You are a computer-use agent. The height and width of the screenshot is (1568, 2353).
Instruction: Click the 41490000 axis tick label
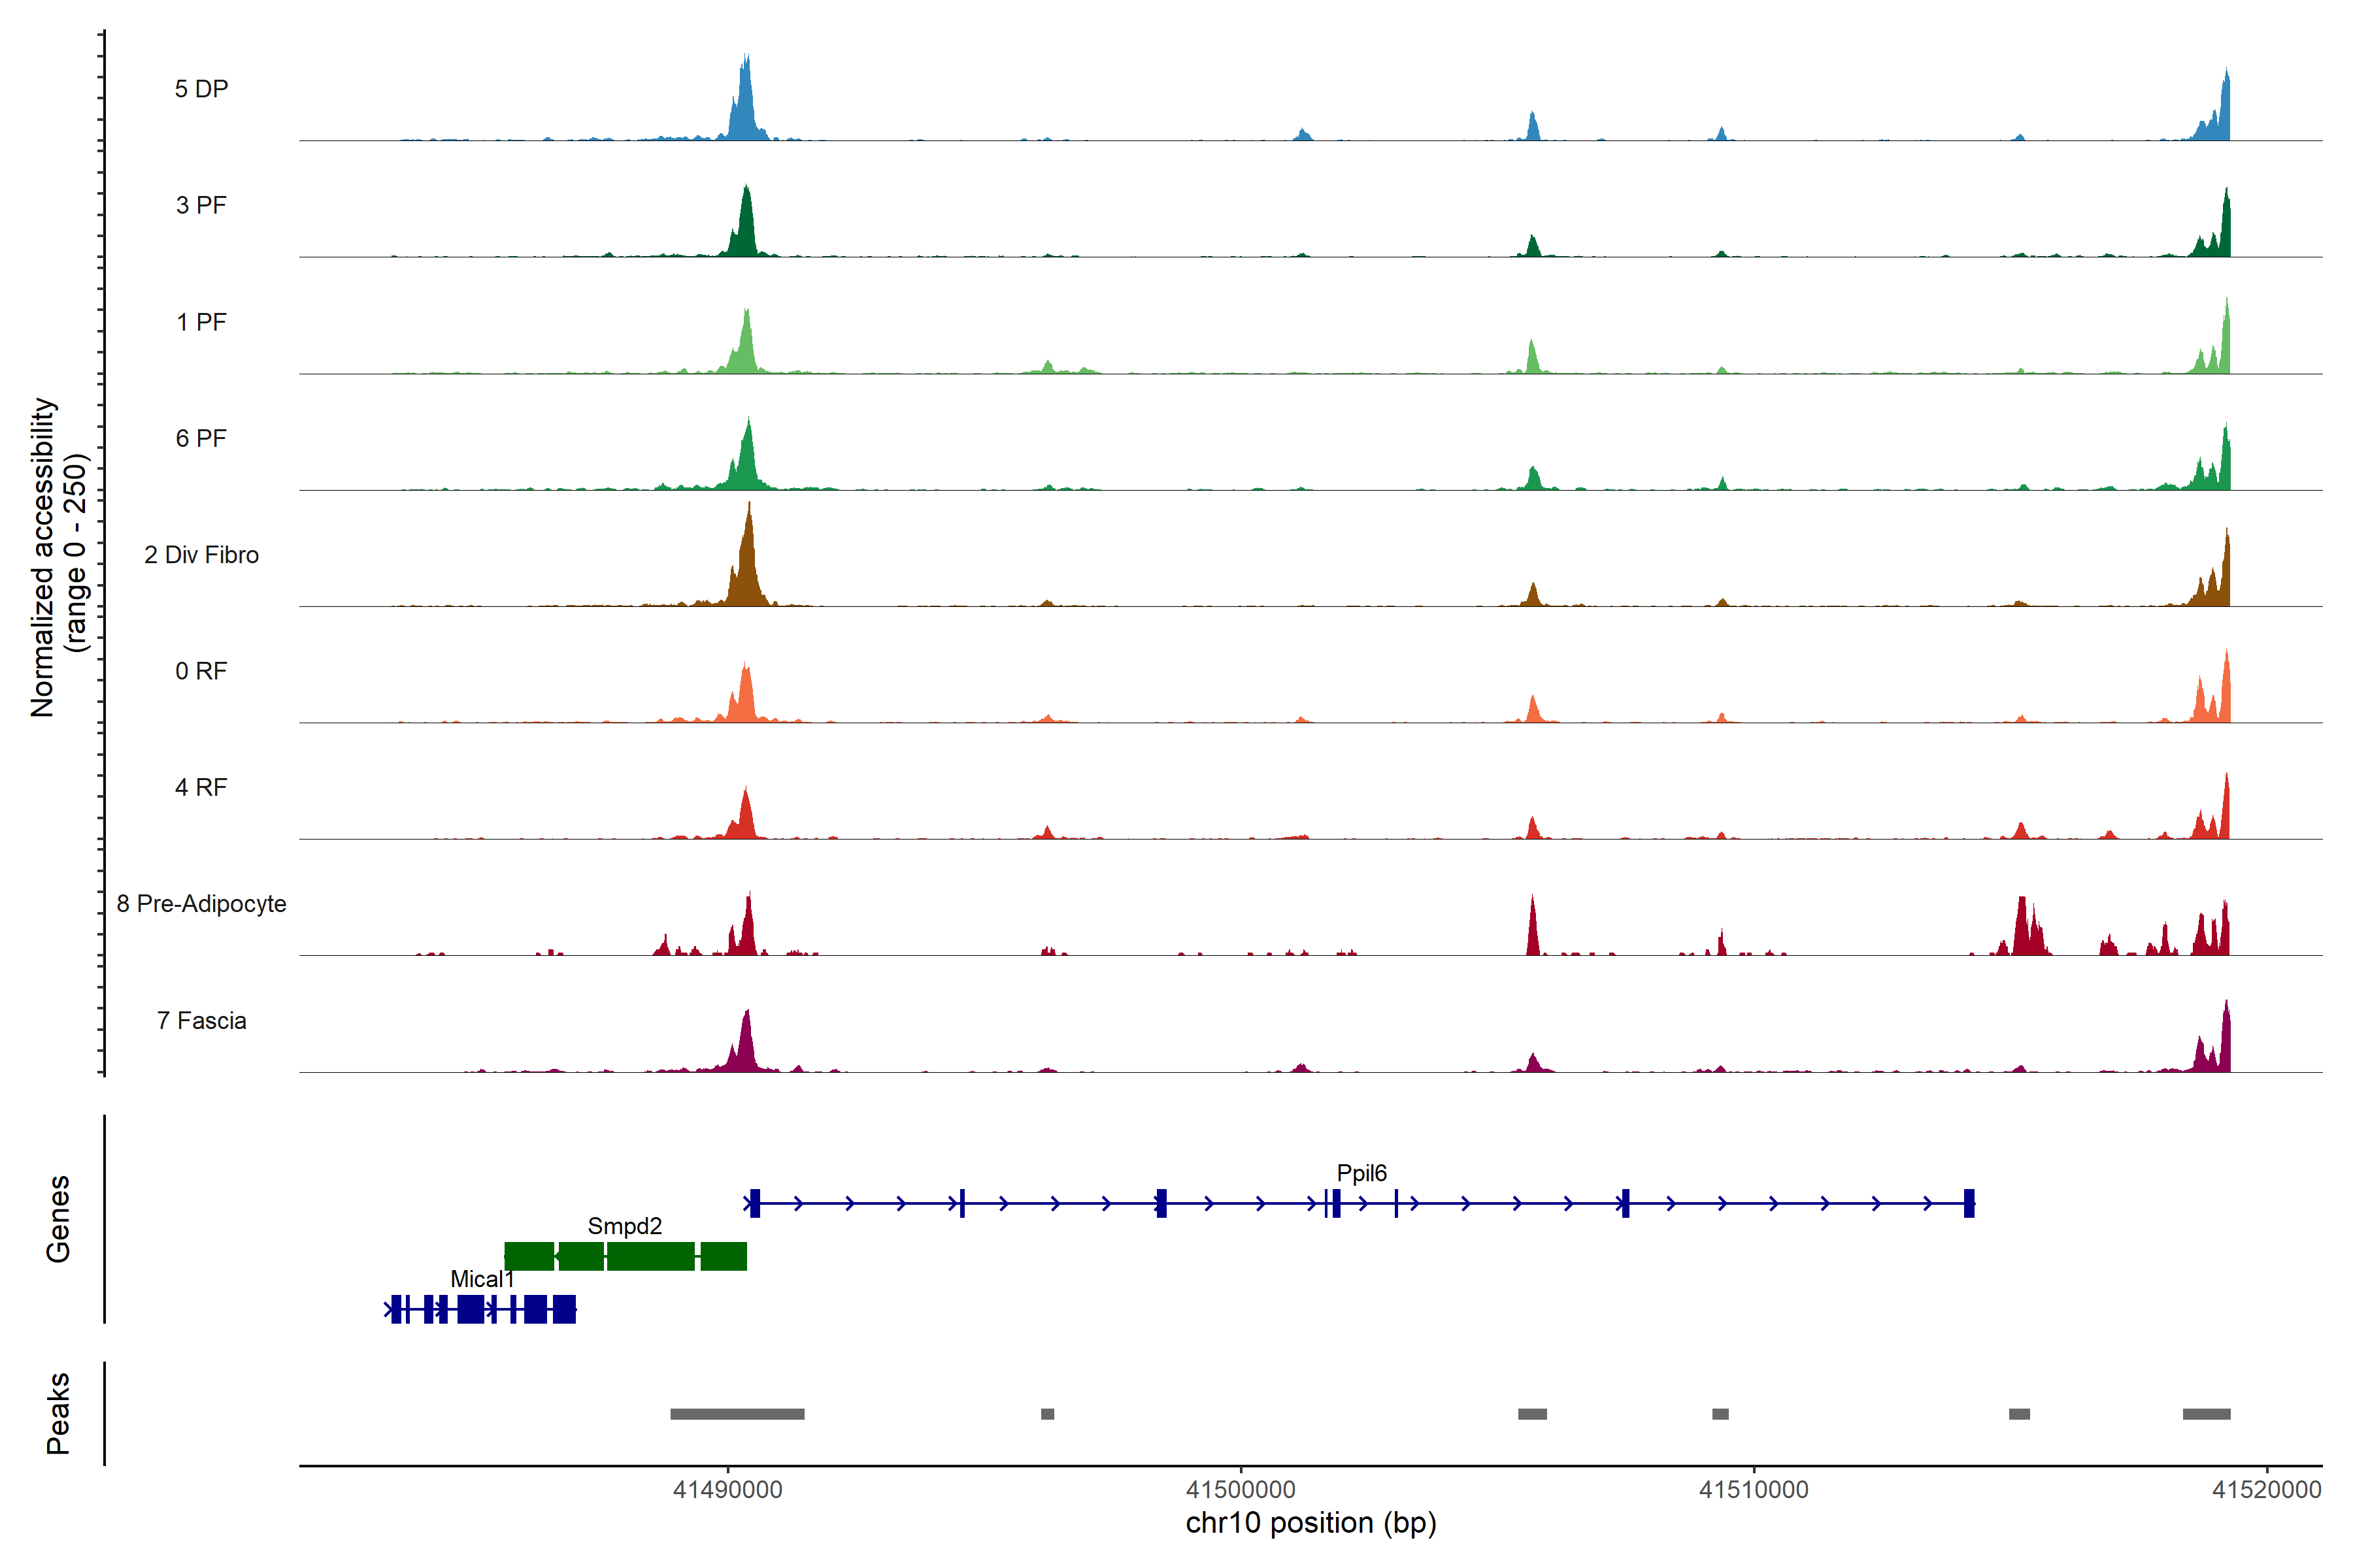(727, 1490)
